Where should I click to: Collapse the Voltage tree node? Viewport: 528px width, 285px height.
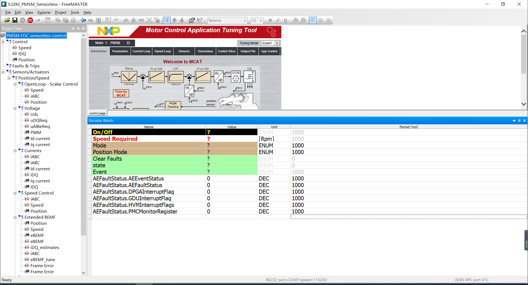coord(15,108)
